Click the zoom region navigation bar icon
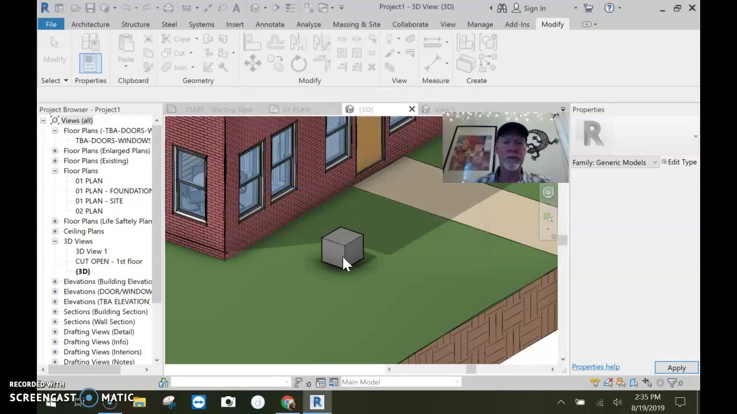Screen dimensions: 737x414 click(x=548, y=217)
